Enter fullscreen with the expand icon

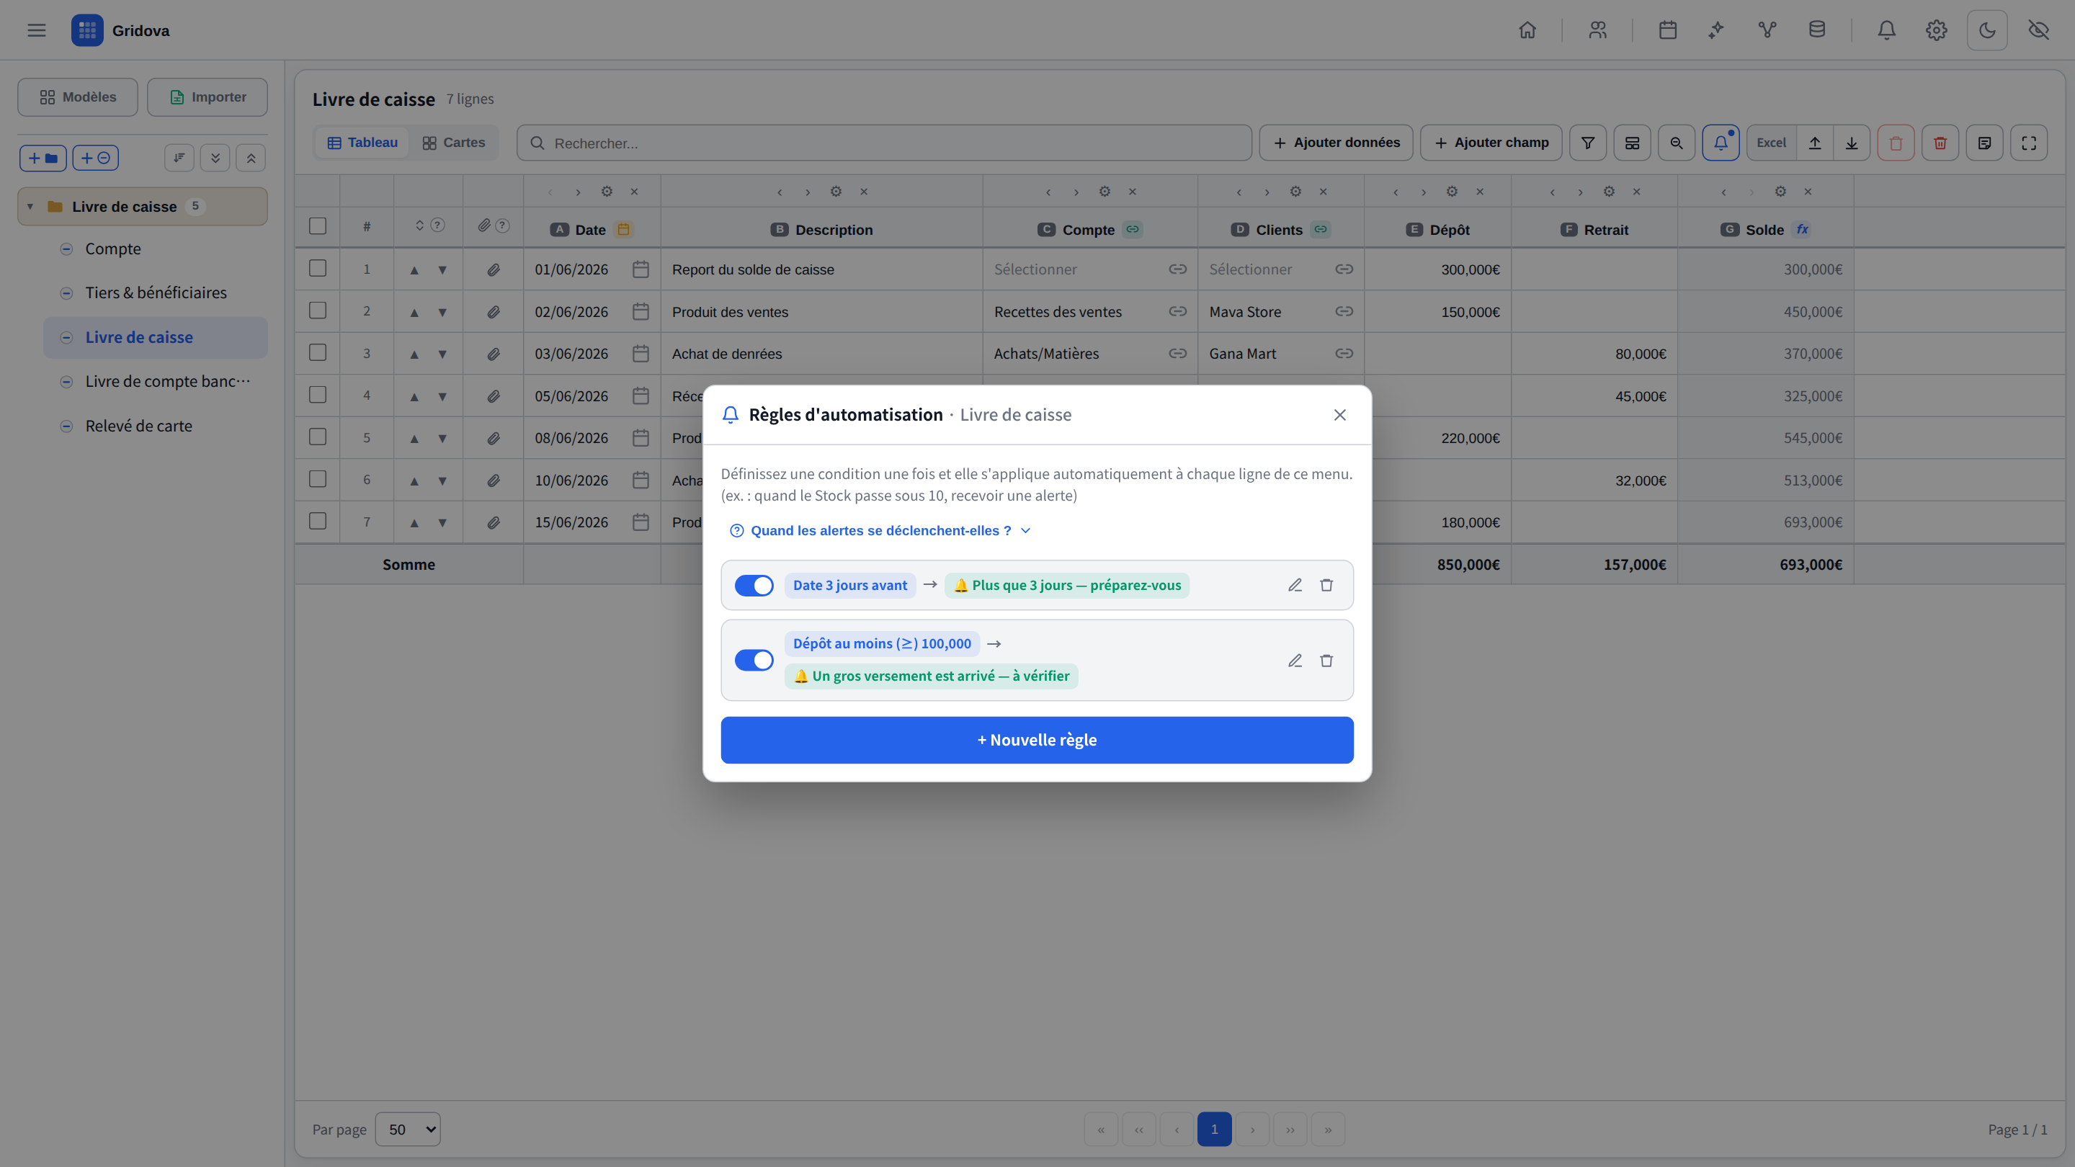pyautogui.click(x=2028, y=143)
